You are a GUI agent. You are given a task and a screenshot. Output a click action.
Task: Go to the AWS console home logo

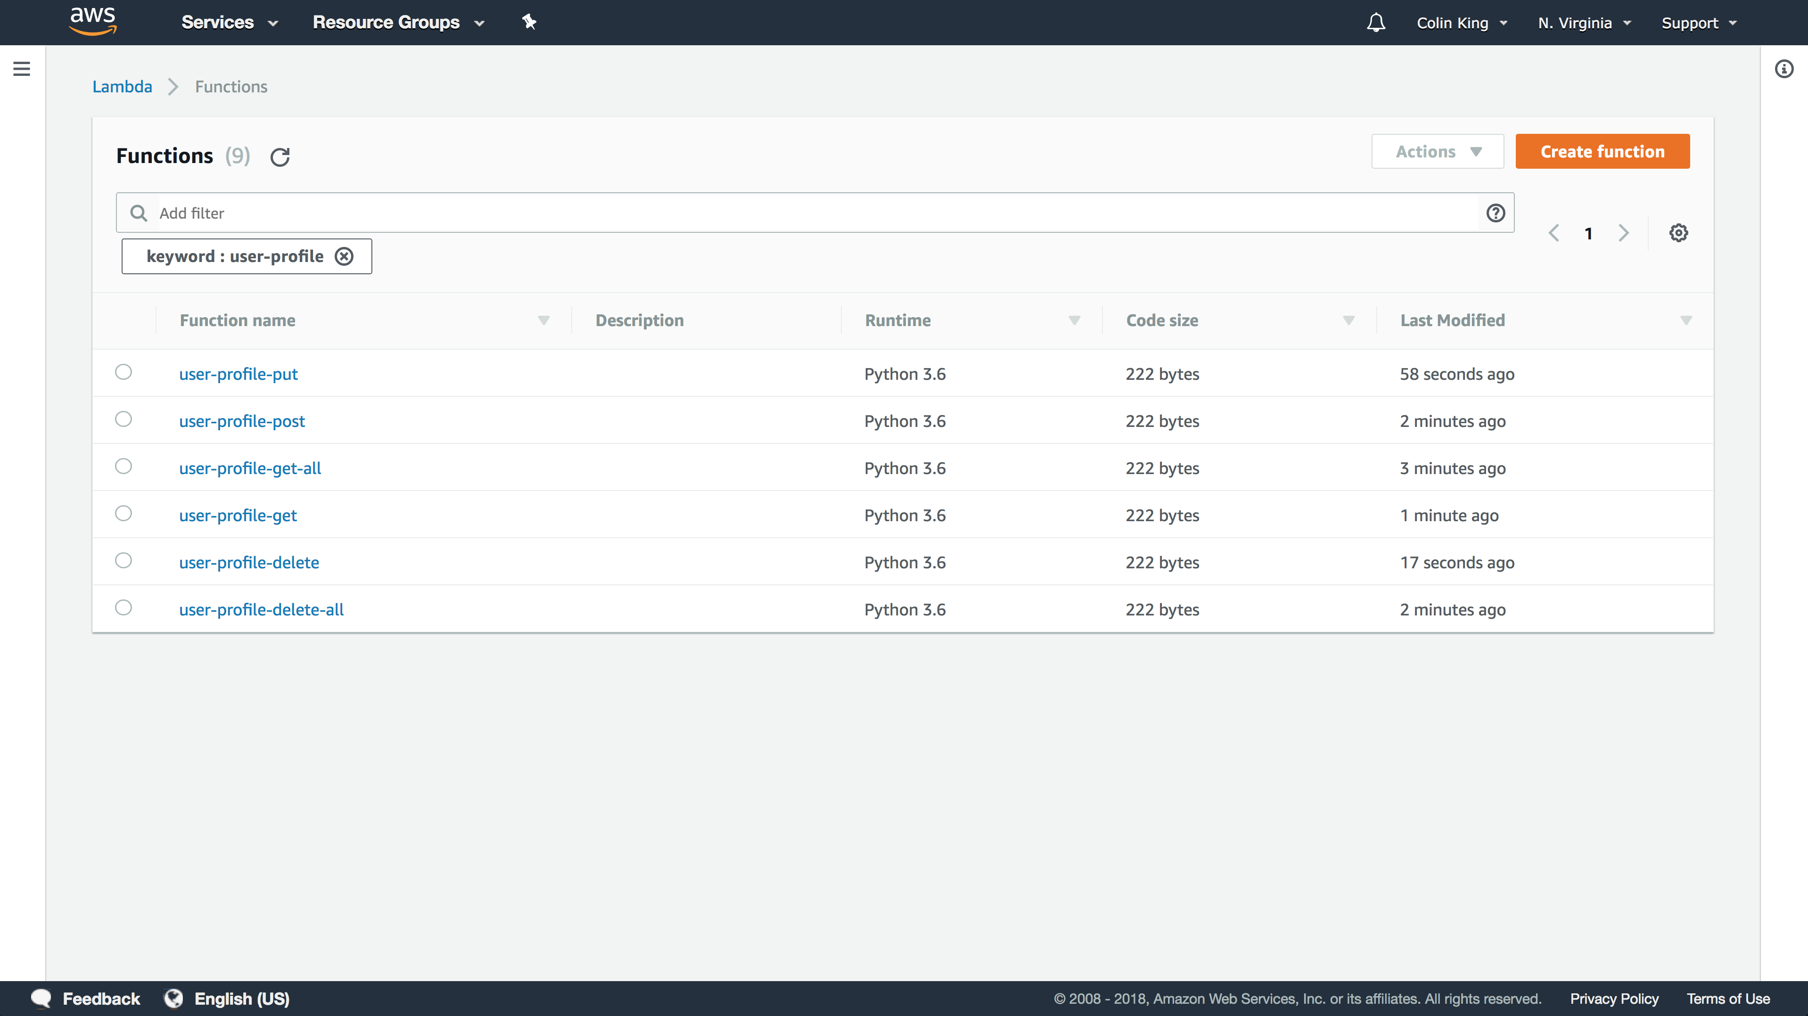[x=93, y=21]
